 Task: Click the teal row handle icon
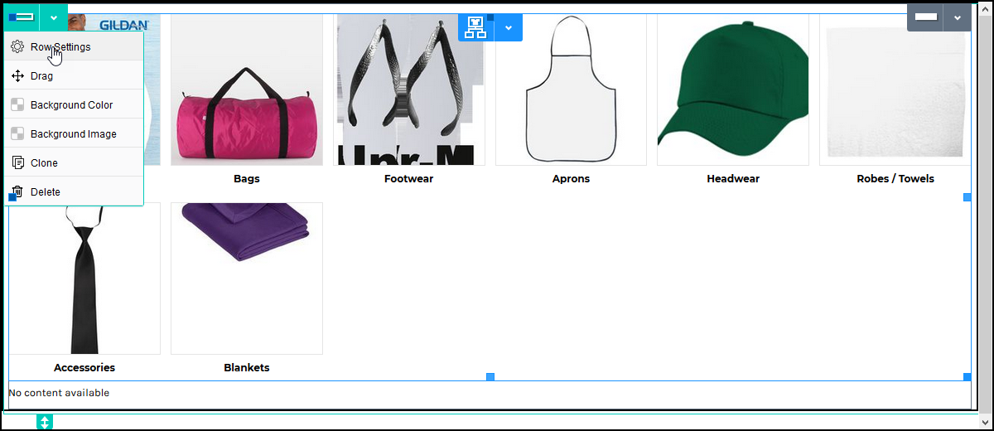(22, 17)
